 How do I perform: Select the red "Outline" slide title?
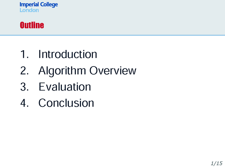pyautogui.click(x=32, y=26)
